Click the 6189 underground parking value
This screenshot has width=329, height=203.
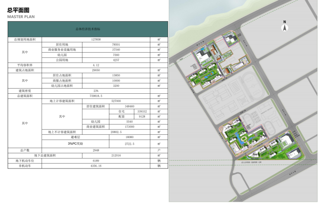click(96, 160)
